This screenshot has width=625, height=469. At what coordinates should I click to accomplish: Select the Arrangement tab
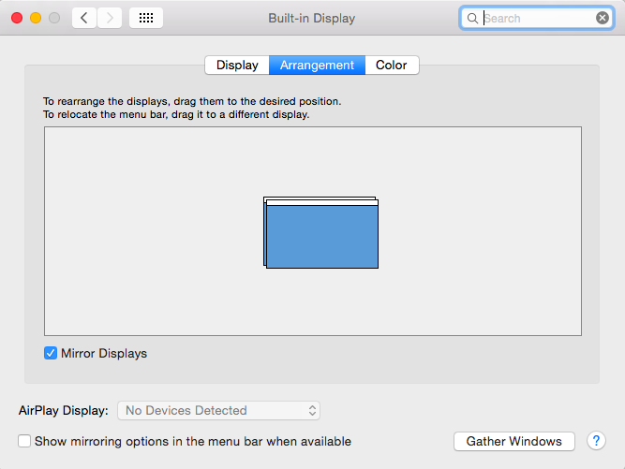[x=317, y=66]
